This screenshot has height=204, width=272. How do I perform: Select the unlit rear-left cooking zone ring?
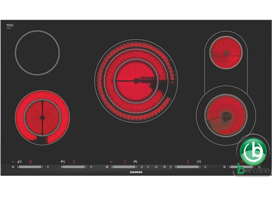[37, 53]
